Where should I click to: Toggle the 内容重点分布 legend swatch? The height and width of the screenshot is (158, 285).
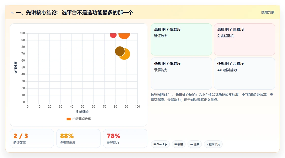[x=68, y=119]
